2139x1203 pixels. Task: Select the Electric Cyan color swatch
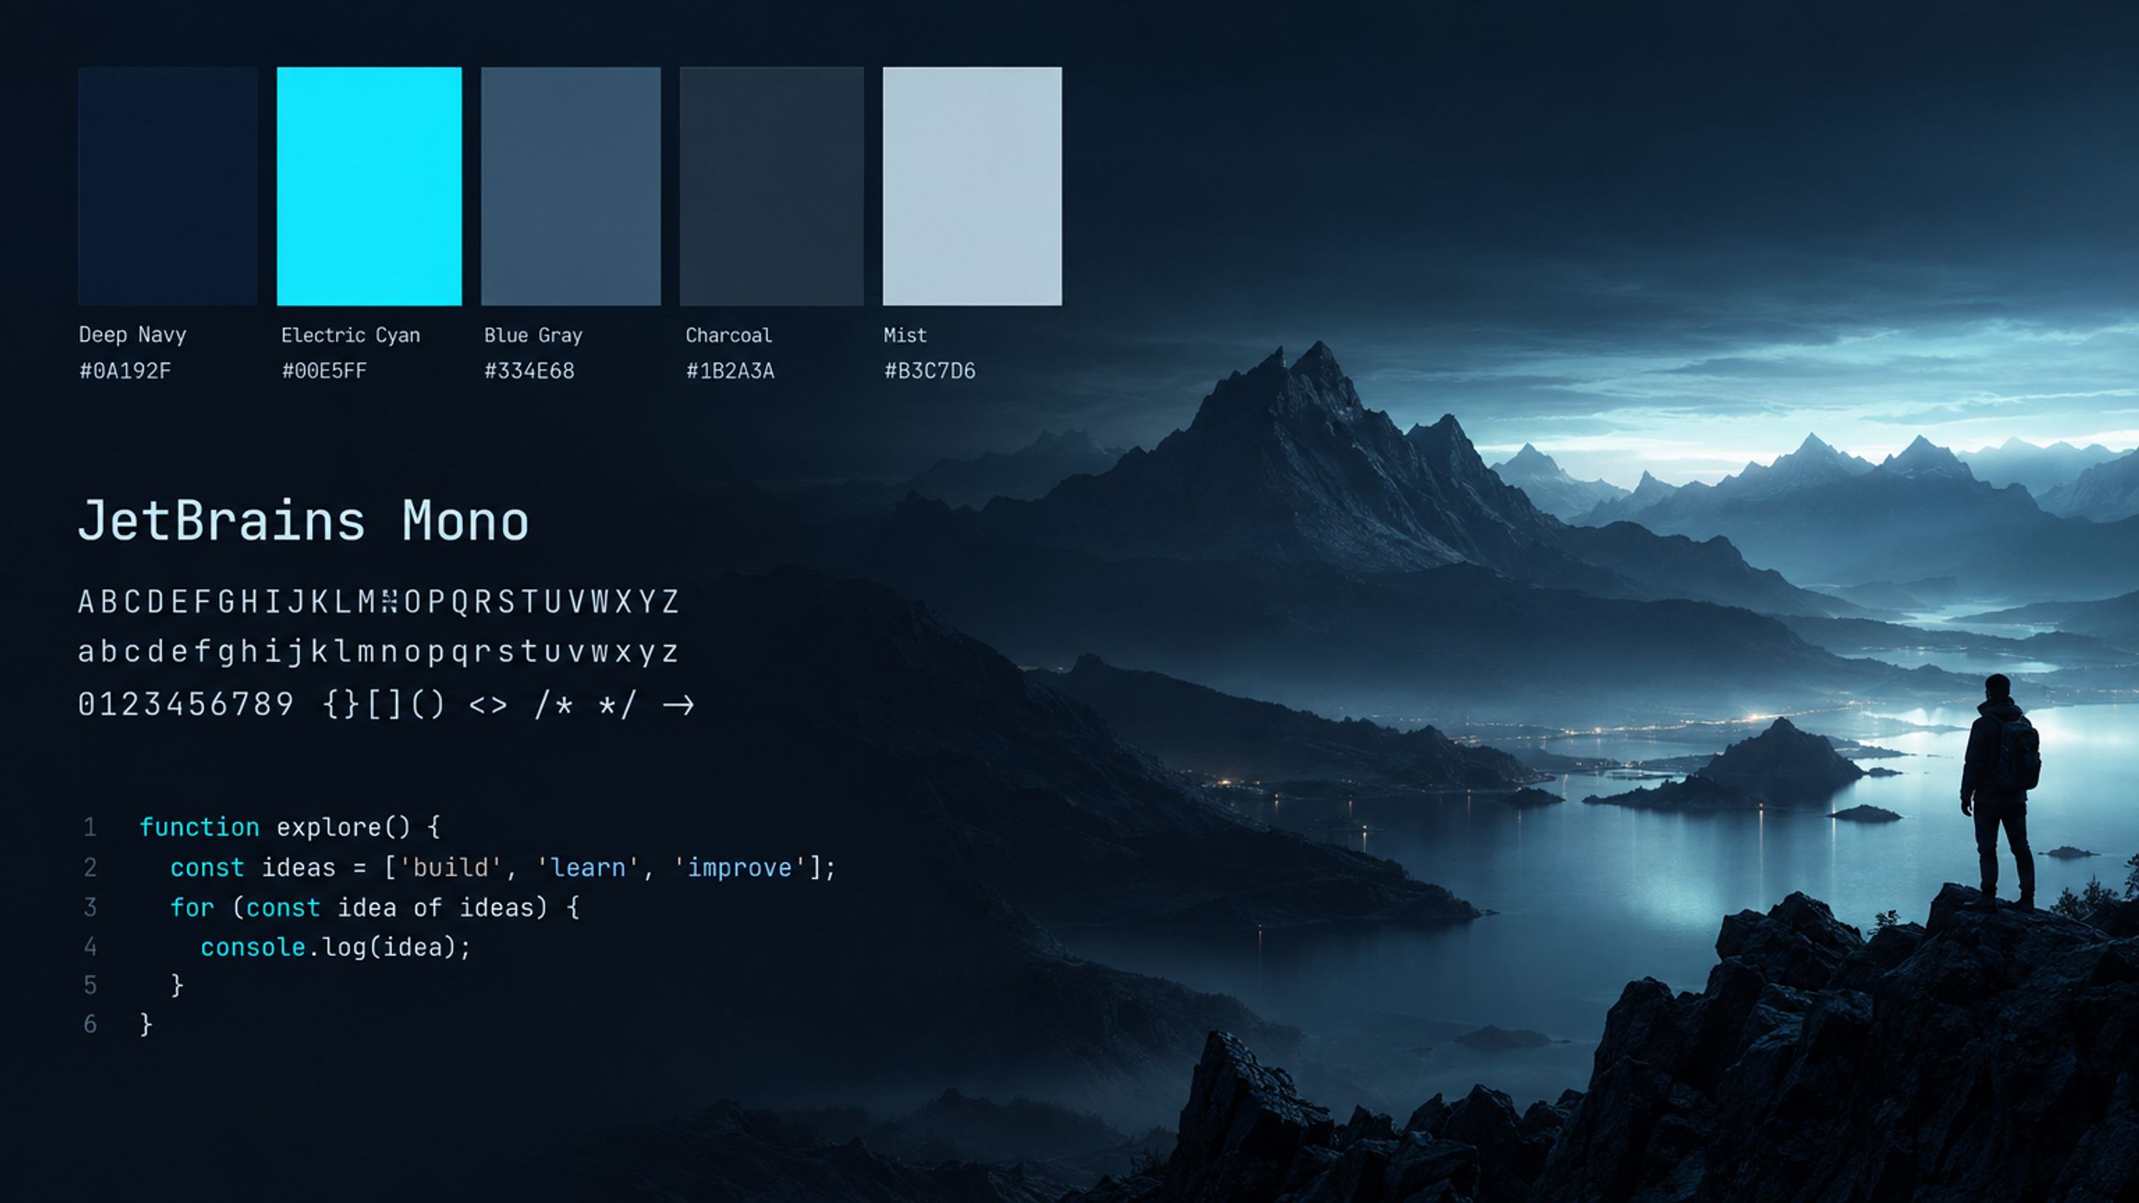369,186
